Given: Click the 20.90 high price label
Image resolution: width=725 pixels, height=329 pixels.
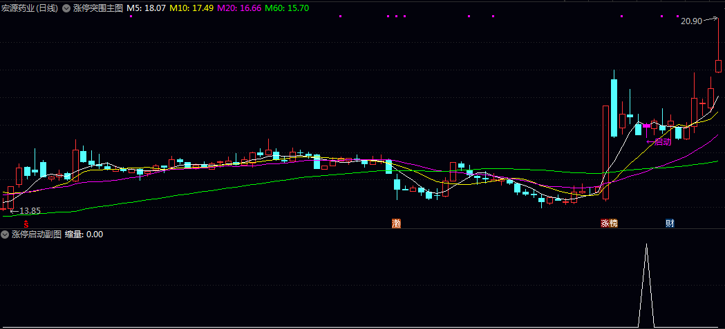Looking at the screenshot, I should (x=691, y=21).
